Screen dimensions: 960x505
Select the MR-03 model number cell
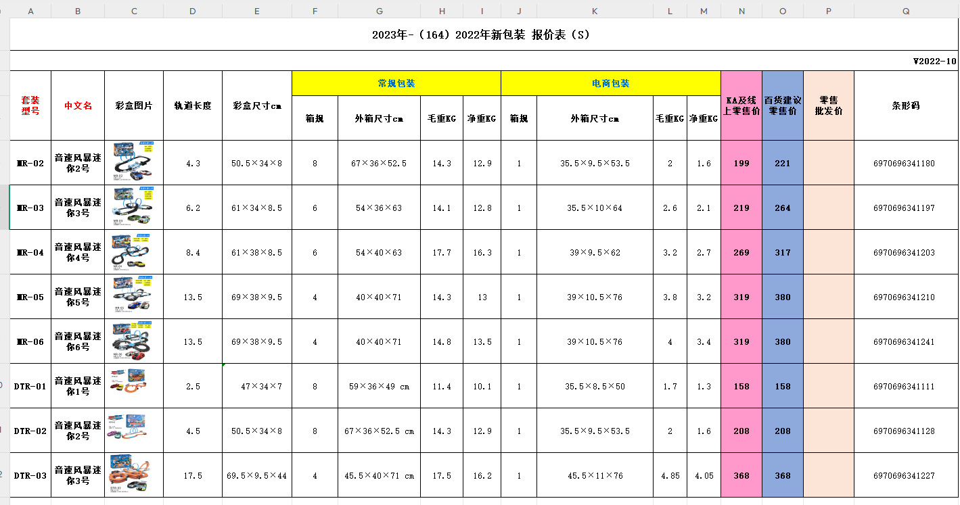click(30, 208)
